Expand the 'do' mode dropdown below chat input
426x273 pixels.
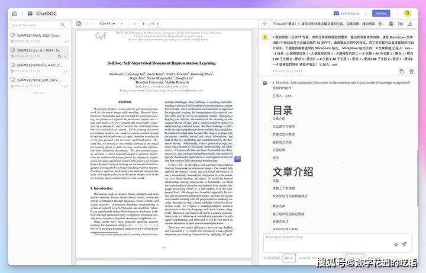click(x=289, y=258)
